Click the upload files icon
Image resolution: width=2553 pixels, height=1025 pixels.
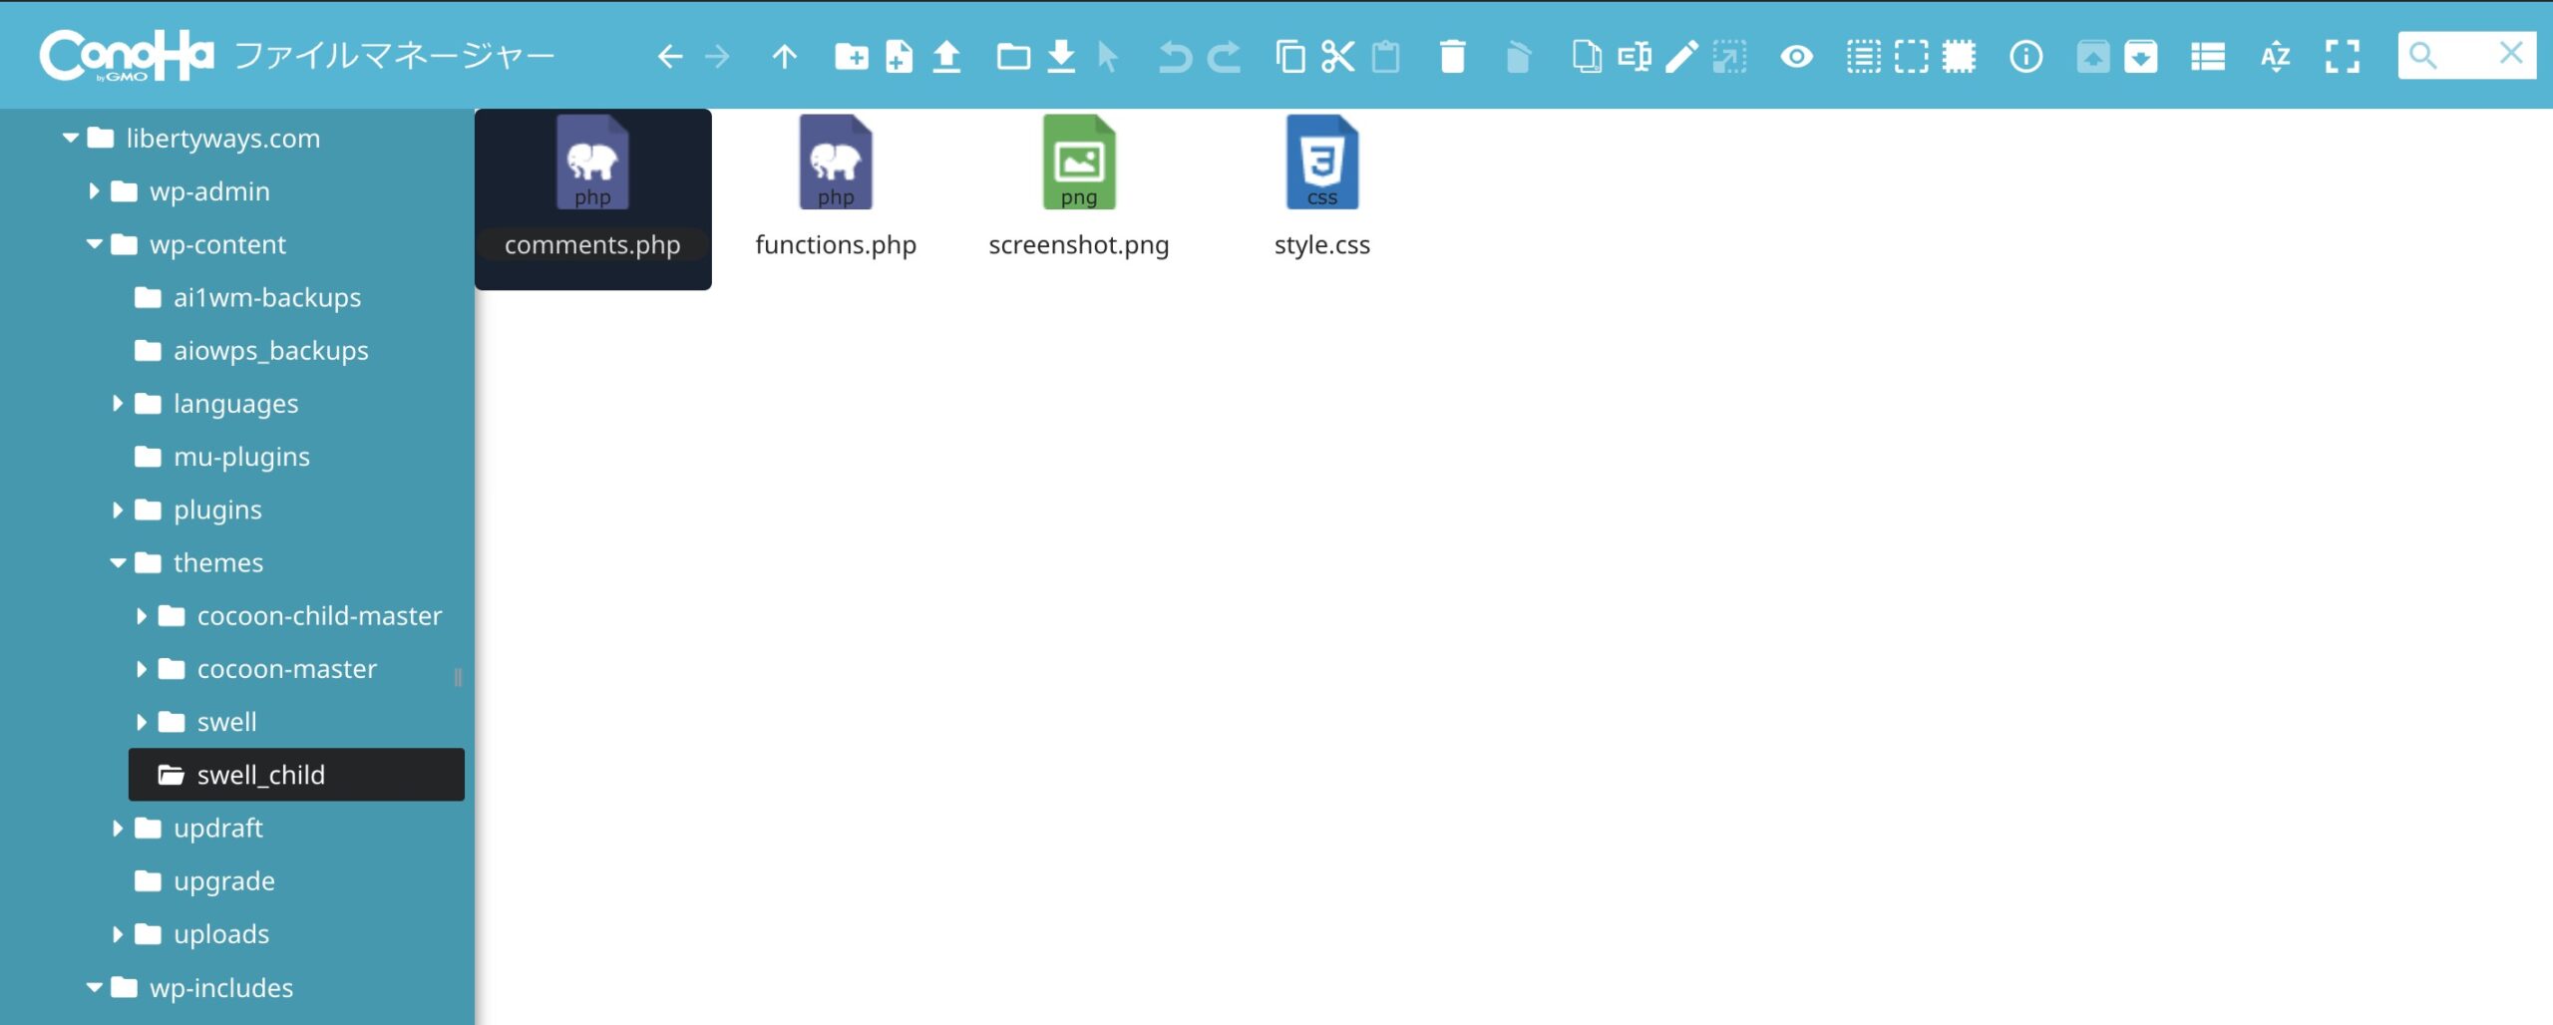coord(946,57)
